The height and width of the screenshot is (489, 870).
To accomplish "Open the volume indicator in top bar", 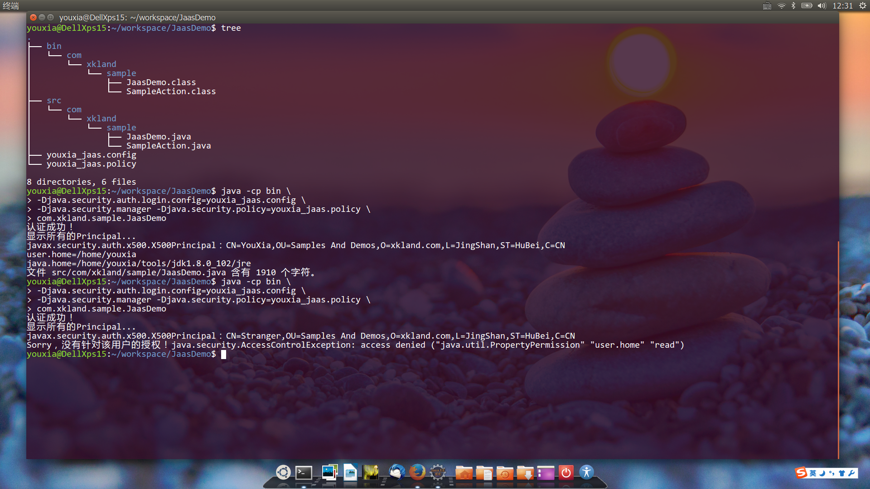I will pyautogui.click(x=822, y=6).
